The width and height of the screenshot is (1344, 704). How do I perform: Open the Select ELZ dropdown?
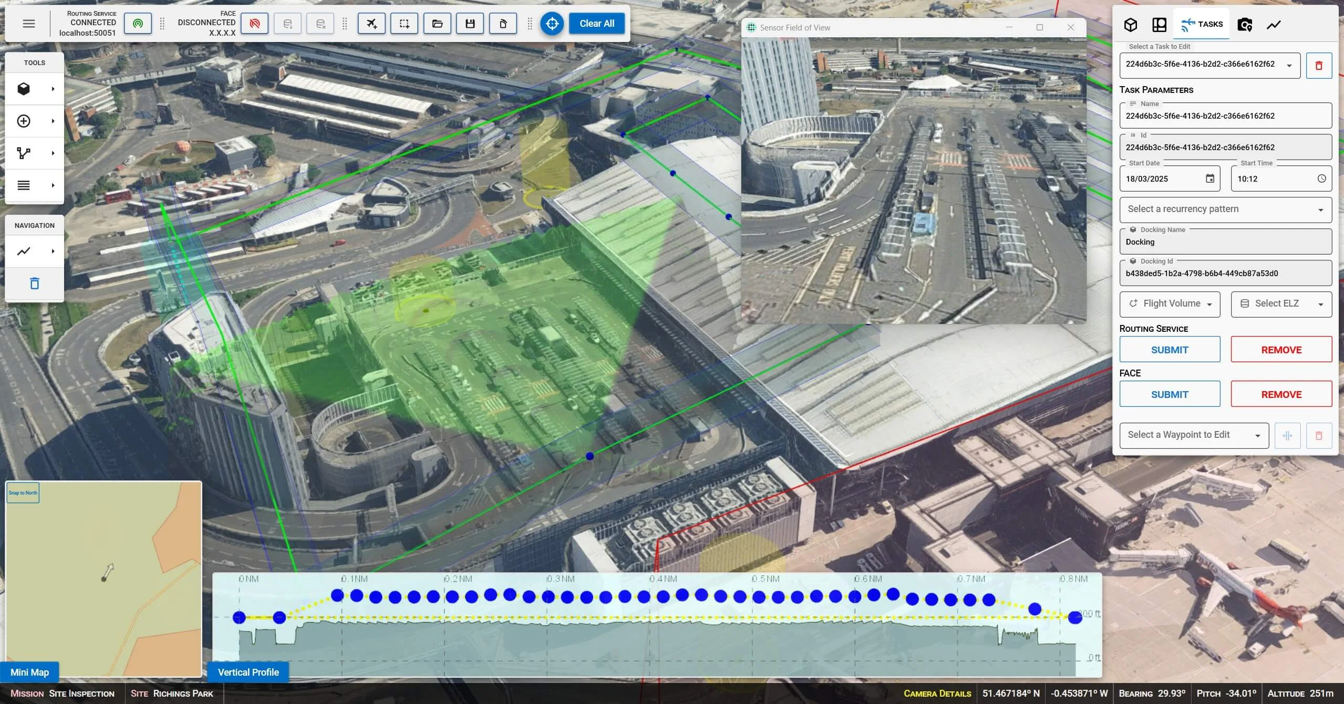click(x=1281, y=304)
